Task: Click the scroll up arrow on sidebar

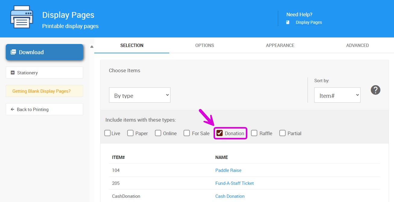Action: [x=92, y=47]
